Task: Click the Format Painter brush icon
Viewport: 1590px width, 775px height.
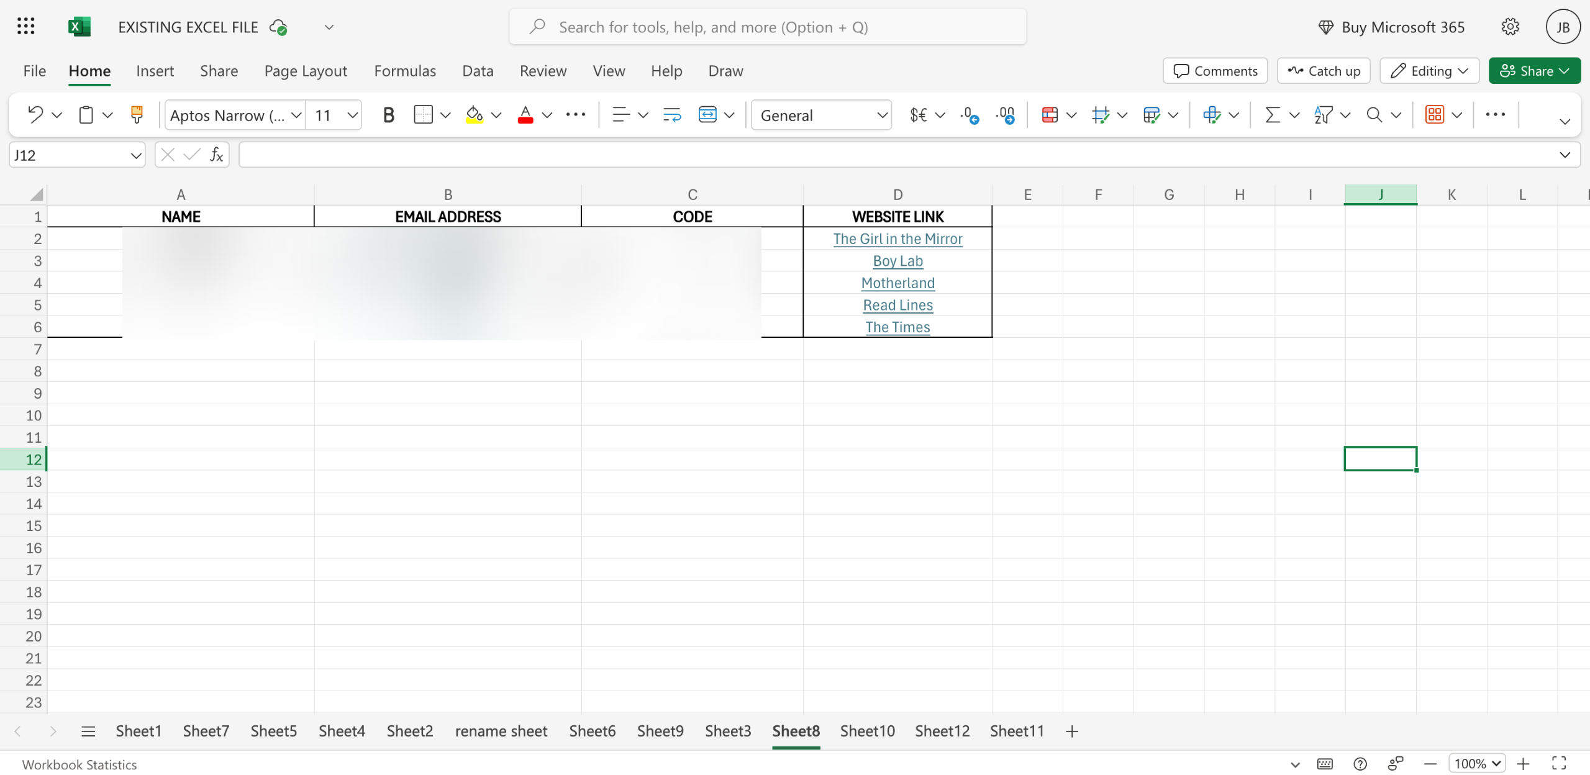Action: pyautogui.click(x=137, y=115)
